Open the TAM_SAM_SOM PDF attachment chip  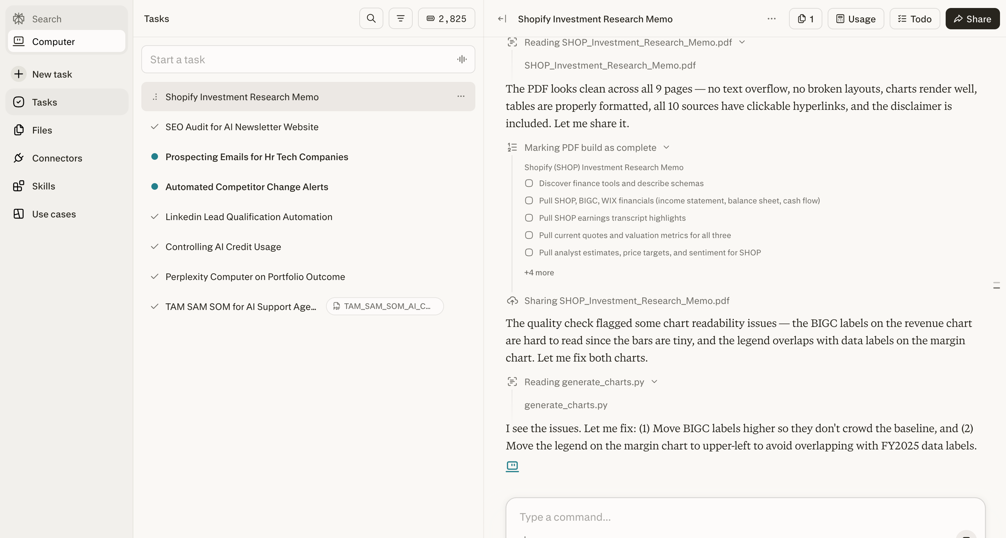pos(385,306)
